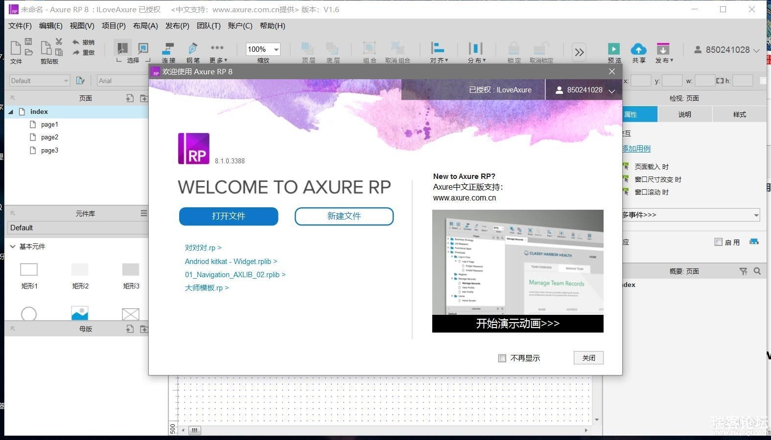771x440 pixels.
Task: Select the 钢笔 pen tool
Action: [x=193, y=52]
